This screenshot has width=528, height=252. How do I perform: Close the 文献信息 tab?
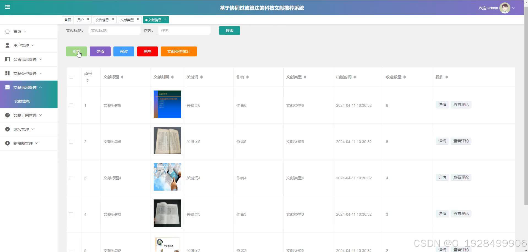pos(165,19)
